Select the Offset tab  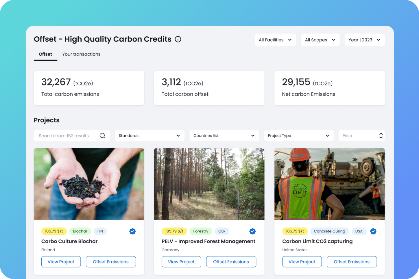pyautogui.click(x=45, y=54)
